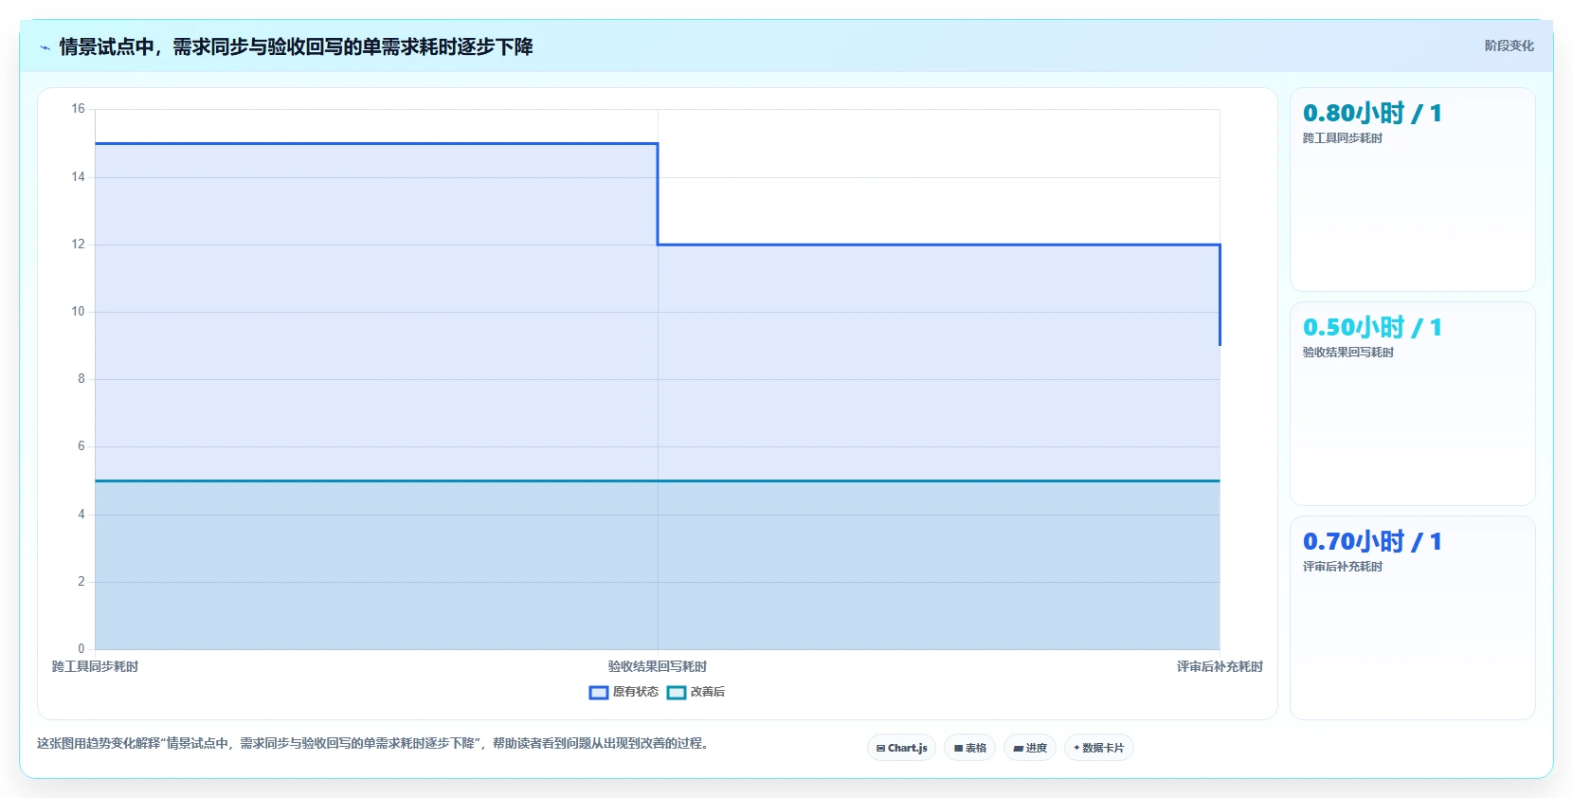Click y-axis tick value 4
The image size is (1573, 798).
tap(81, 515)
